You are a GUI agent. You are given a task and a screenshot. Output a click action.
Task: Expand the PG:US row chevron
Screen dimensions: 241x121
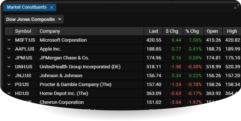coord(9,84)
